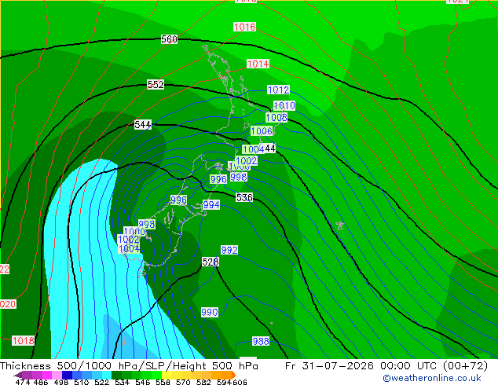Click the legend value 606
Image resolution: width=498 pixels, height=385 pixels.
coord(240,382)
